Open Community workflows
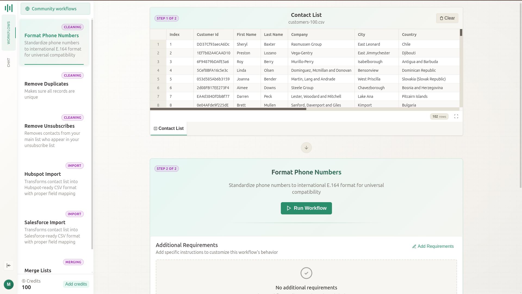This screenshot has width=522, height=294. click(x=55, y=9)
